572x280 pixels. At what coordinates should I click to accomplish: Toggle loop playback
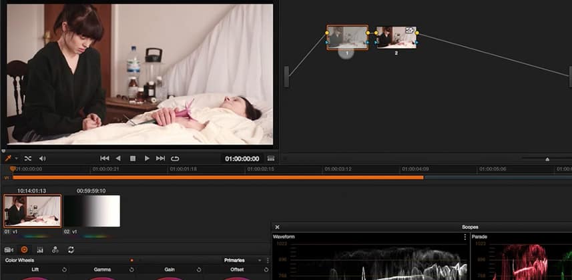175,158
